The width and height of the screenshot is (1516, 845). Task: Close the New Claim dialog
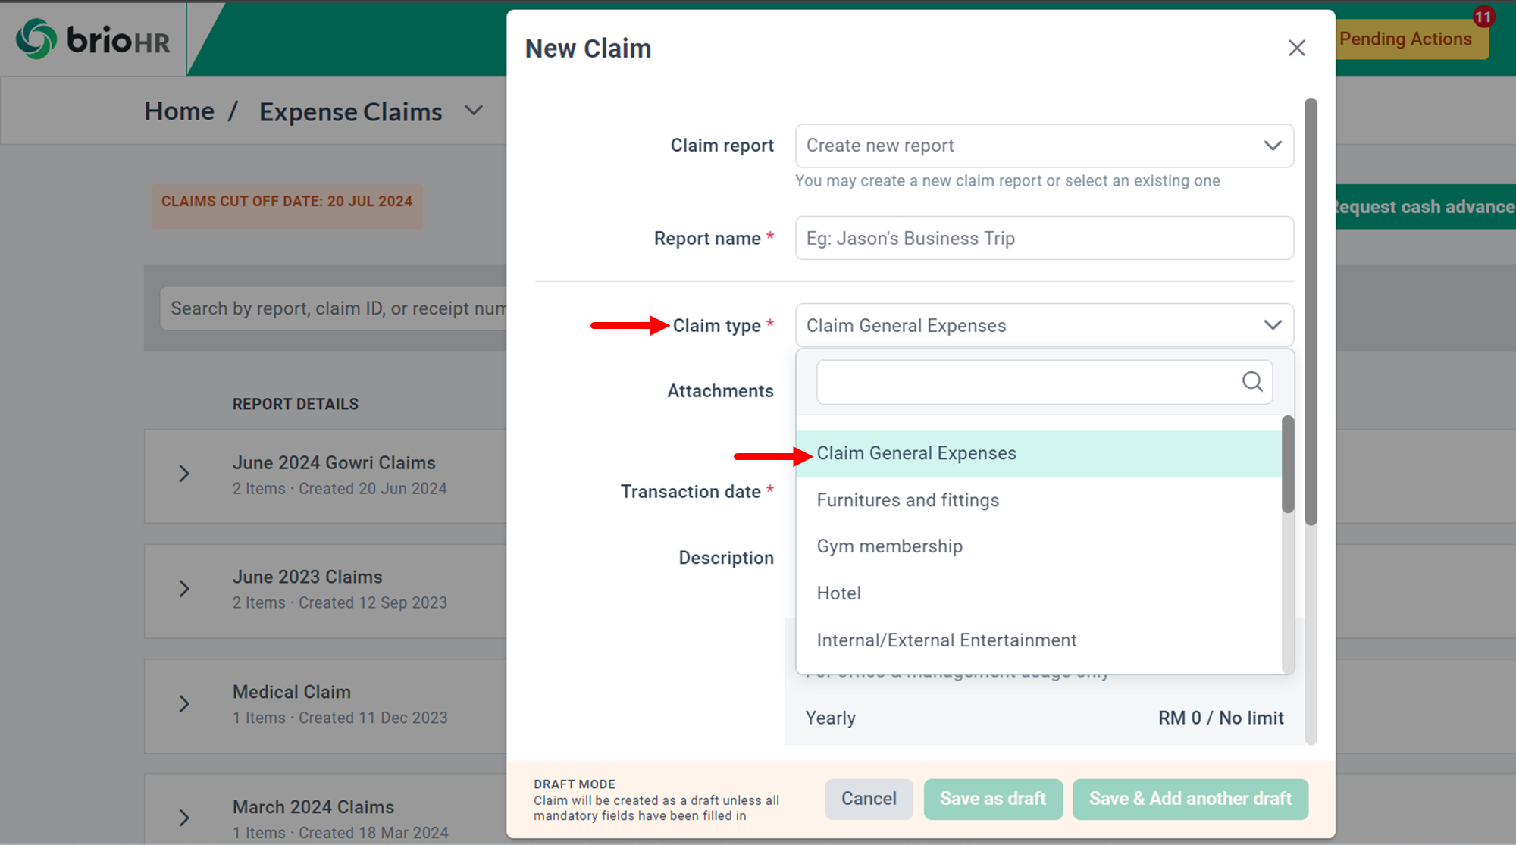[x=1296, y=48]
